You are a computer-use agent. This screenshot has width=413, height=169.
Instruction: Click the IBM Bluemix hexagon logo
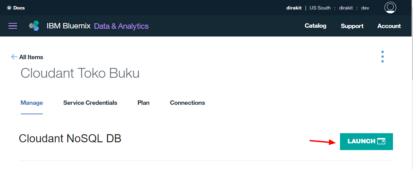pos(34,26)
